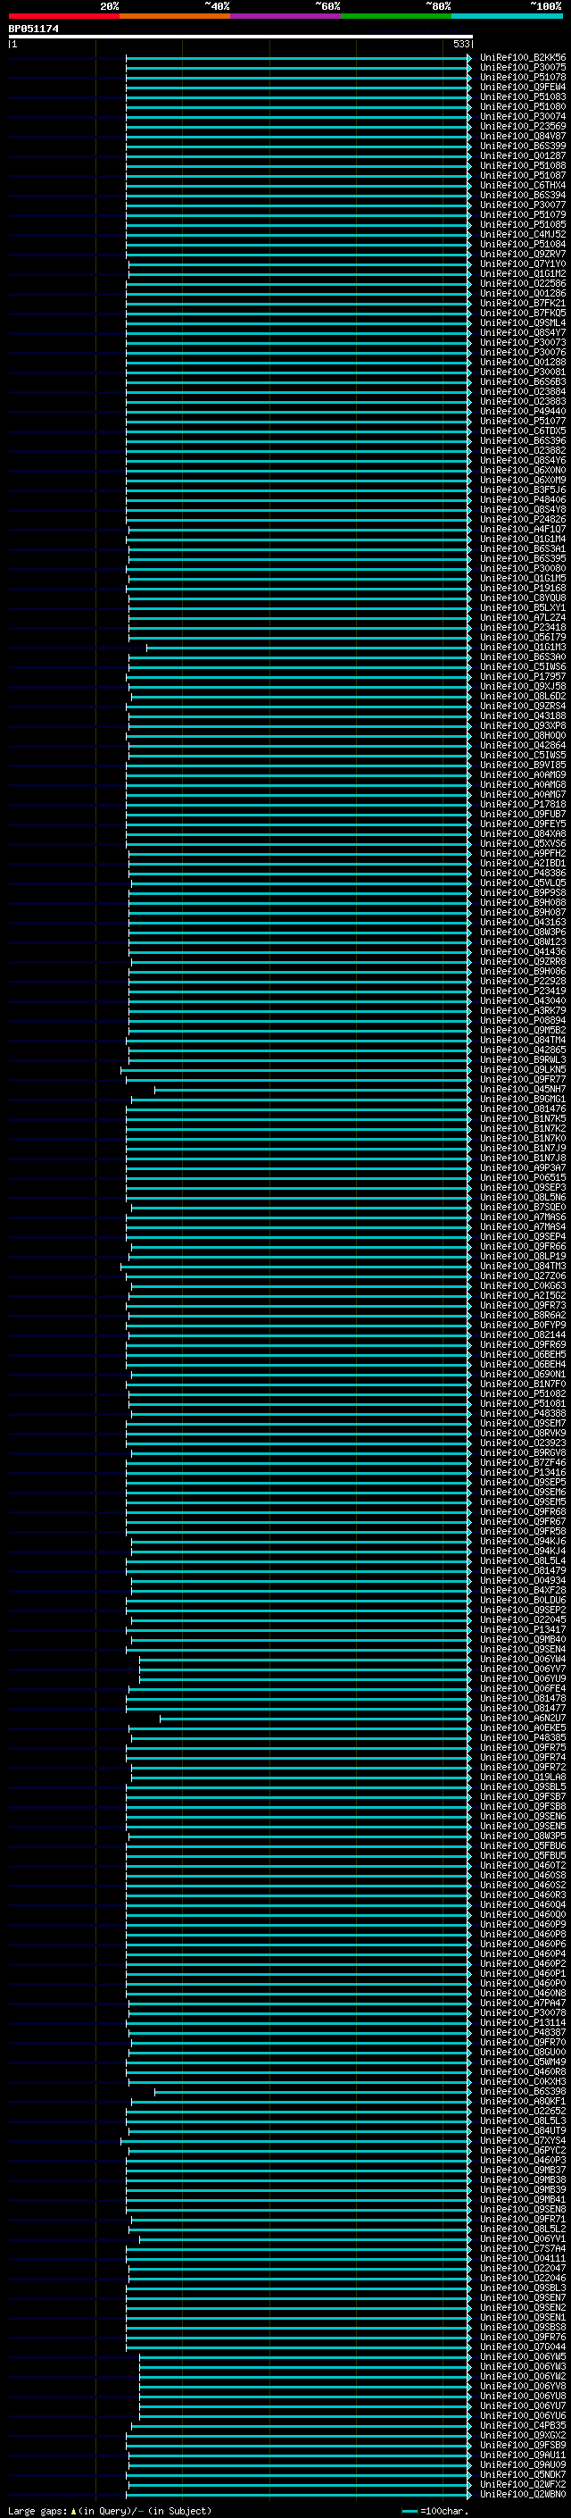This screenshot has width=571, height=2518.
Task: Select hit label UniRef100_B6S399
Action: (523, 146)
